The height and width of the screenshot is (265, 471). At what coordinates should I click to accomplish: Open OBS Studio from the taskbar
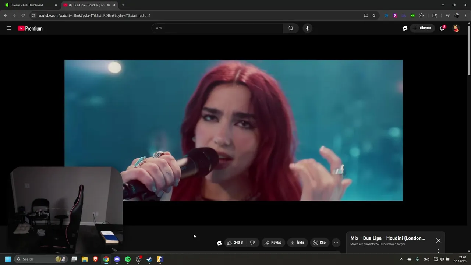pyautogui.click(x=138, y=259)
